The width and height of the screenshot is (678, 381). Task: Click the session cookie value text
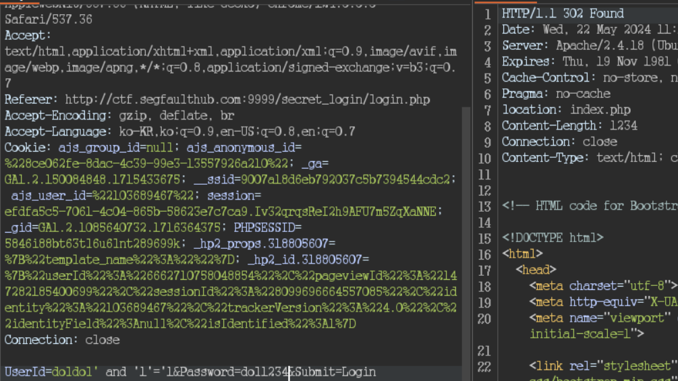tap(222, 212)
